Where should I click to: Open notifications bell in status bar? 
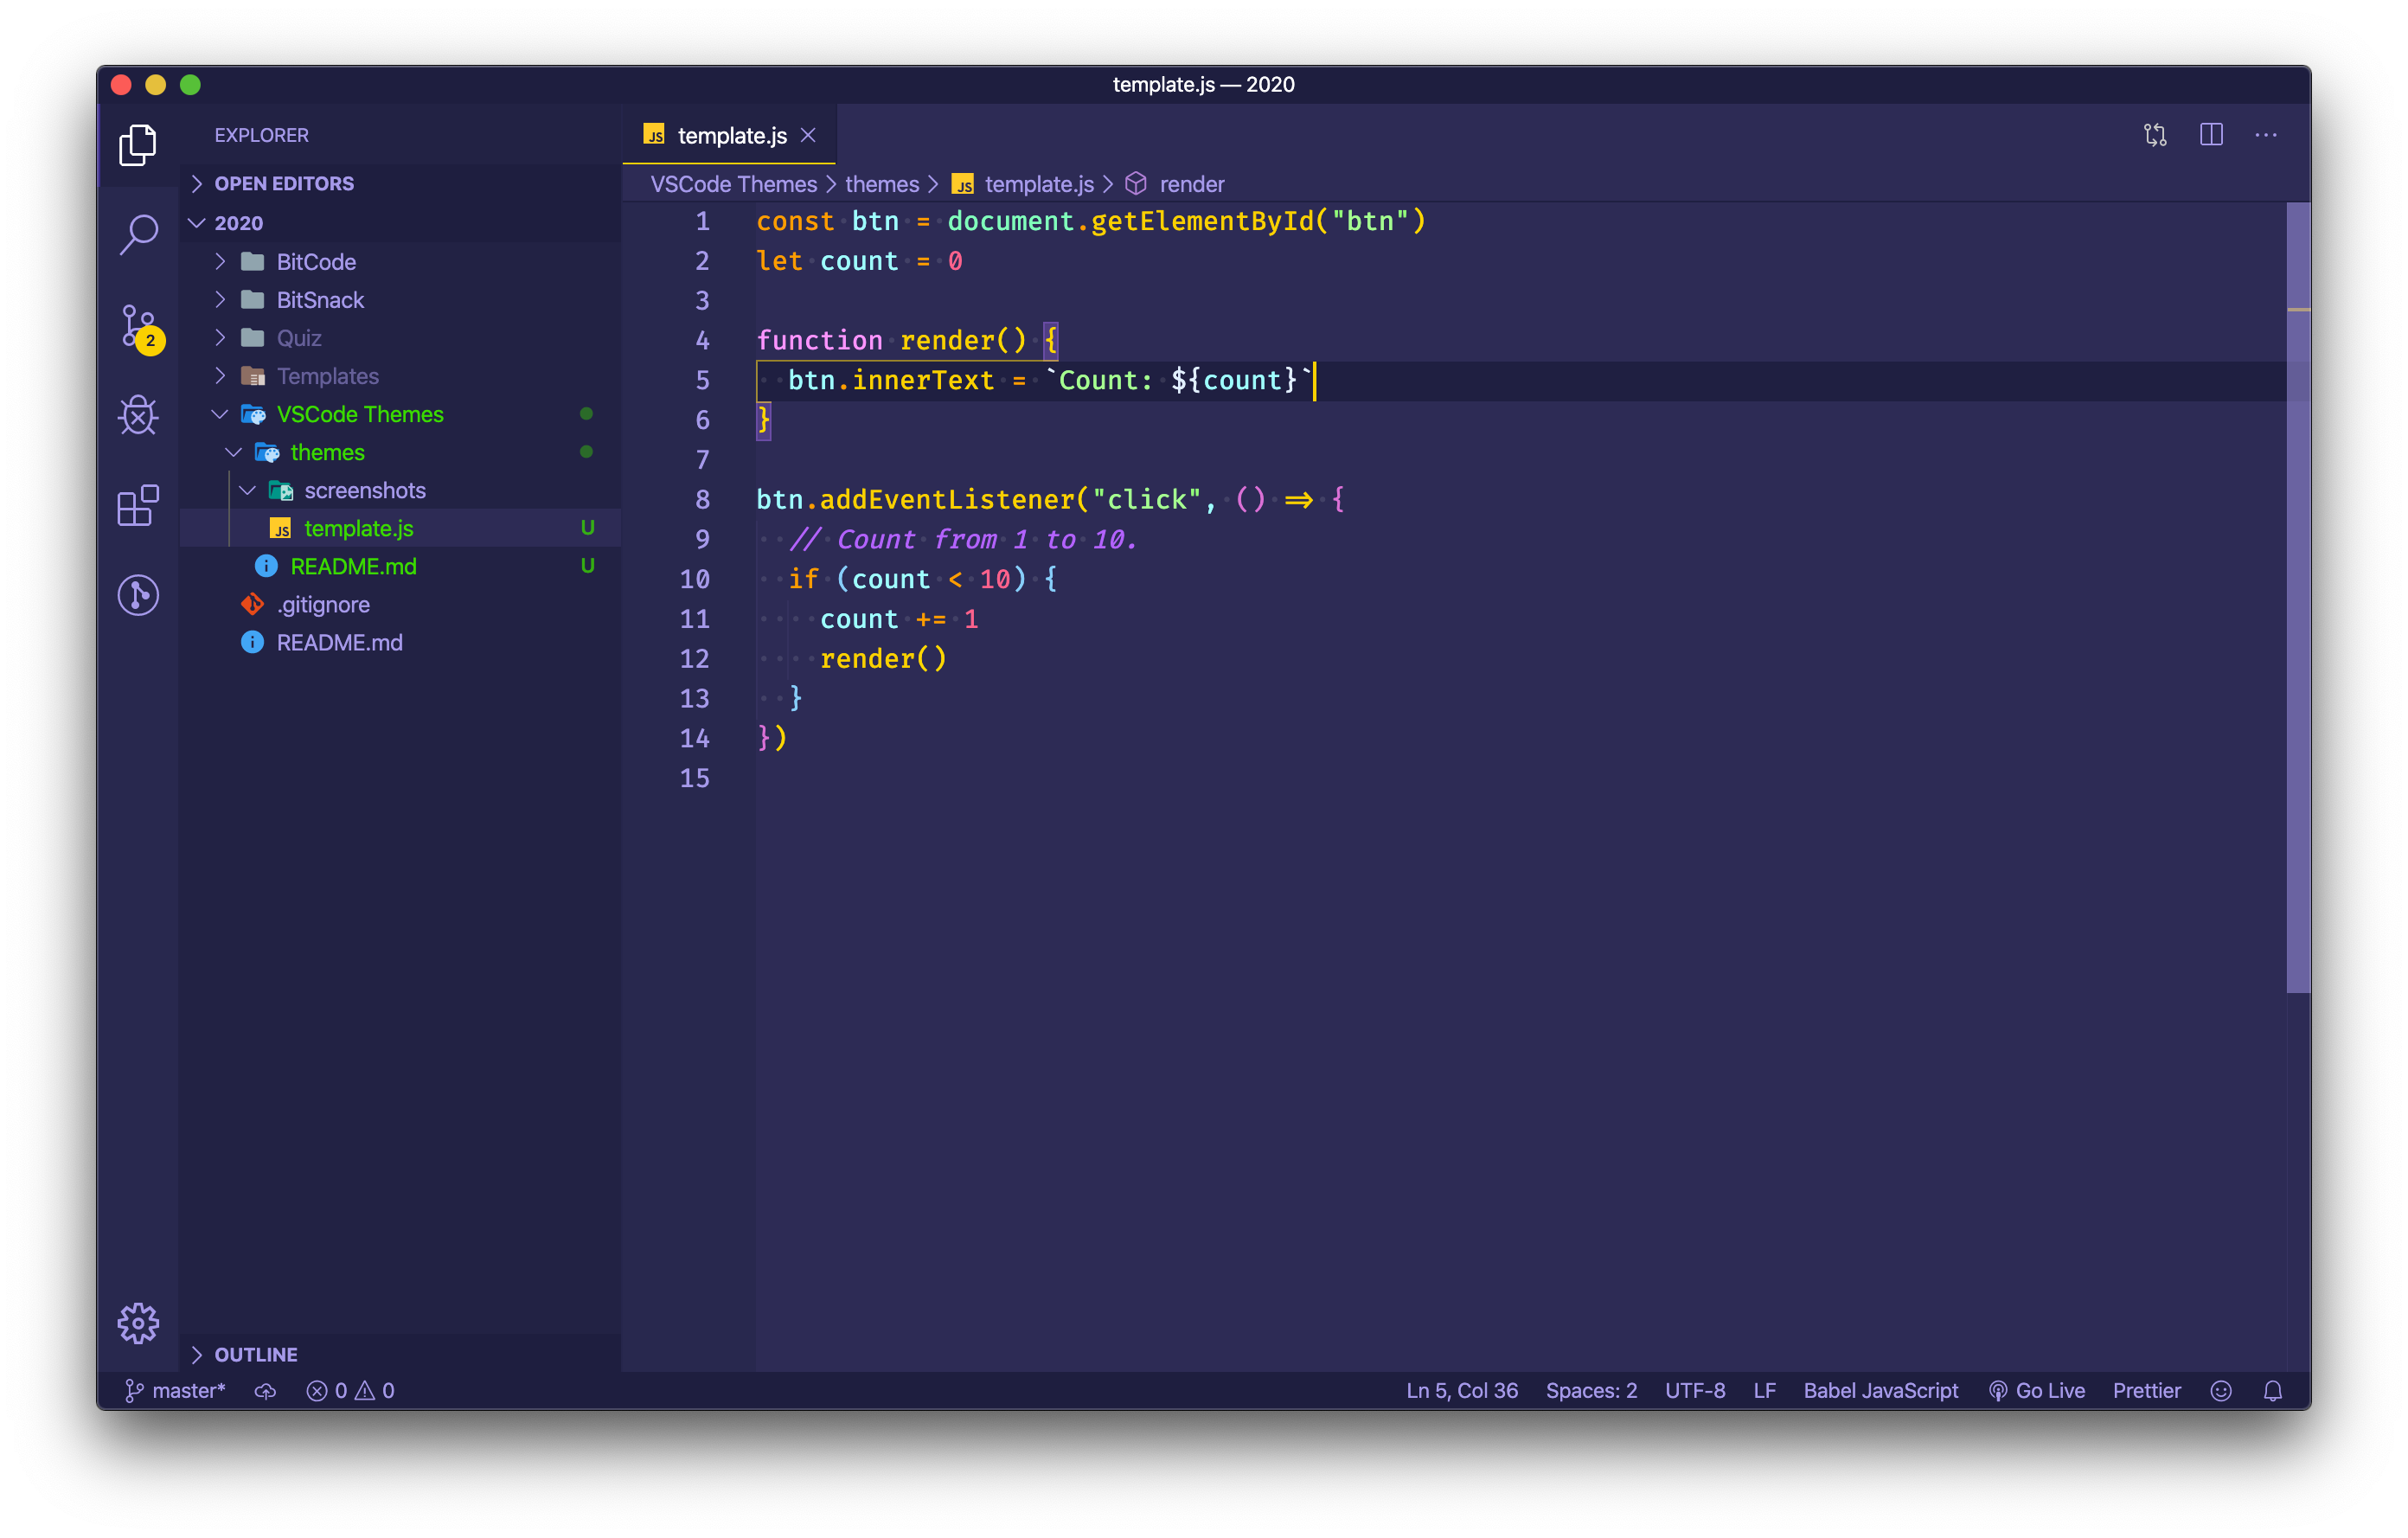(2273, 1390)
